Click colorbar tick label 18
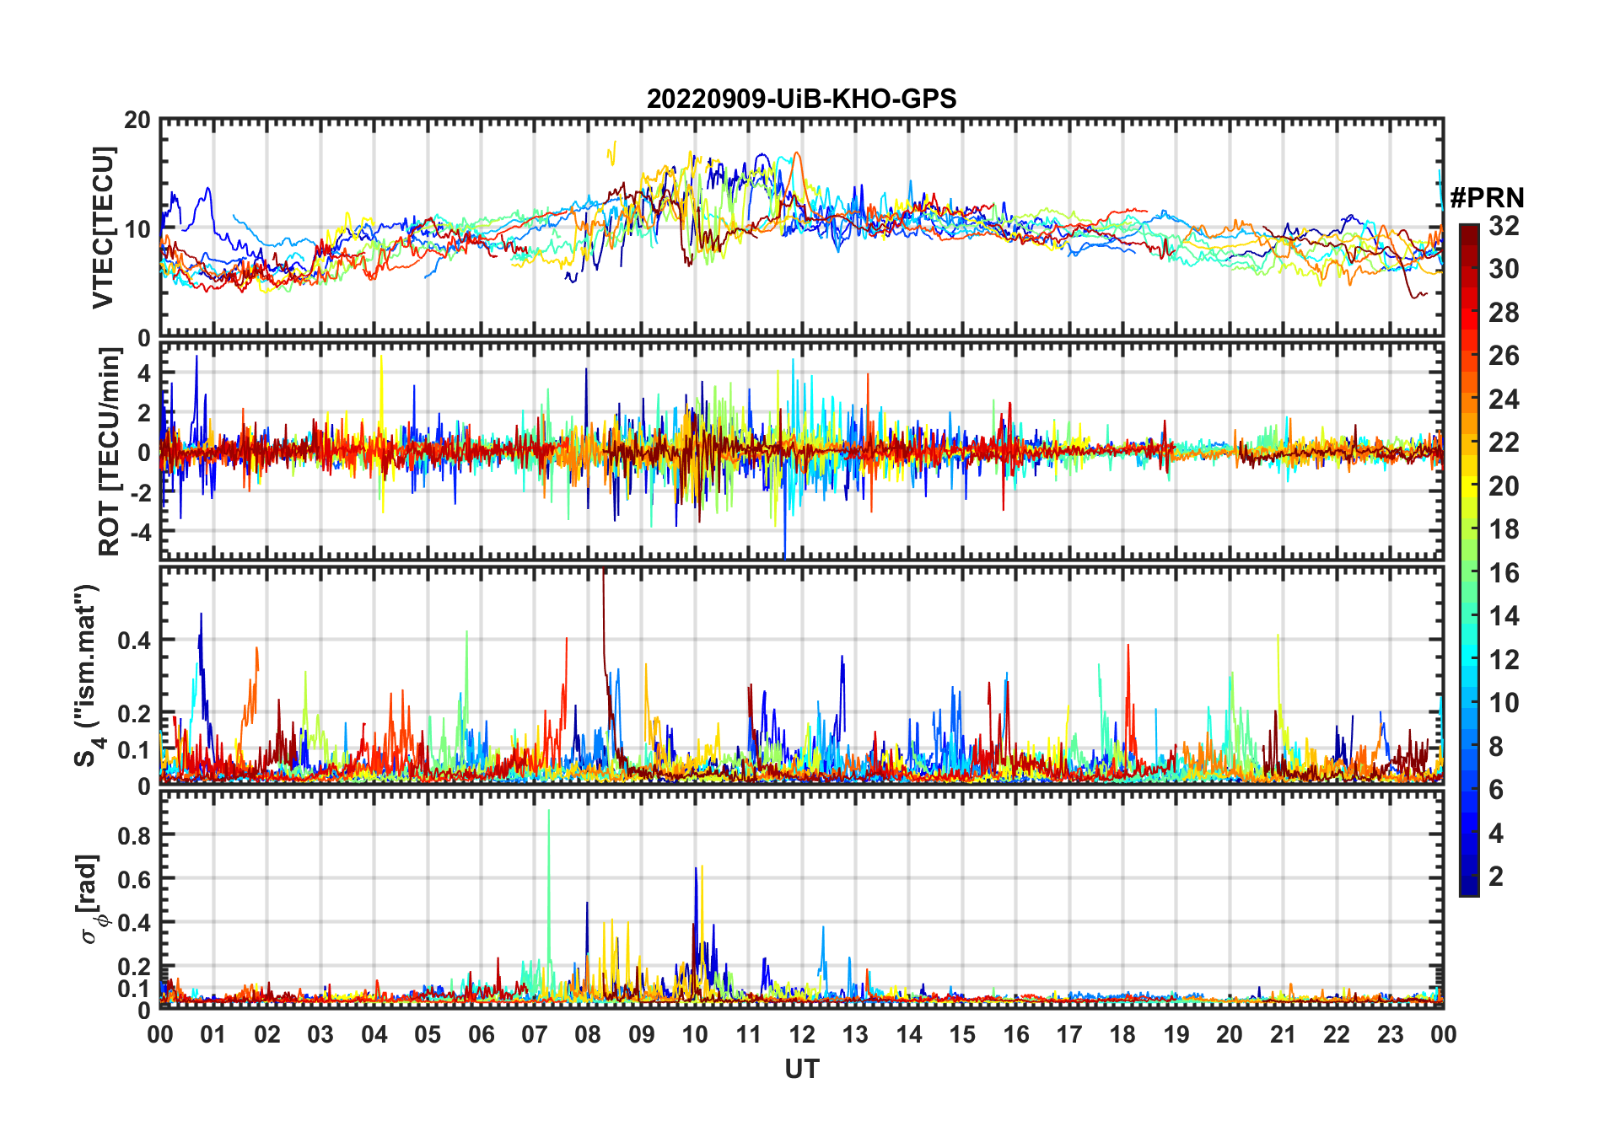Screen dimensions: 1604x1121 (x=1504, y=529)
